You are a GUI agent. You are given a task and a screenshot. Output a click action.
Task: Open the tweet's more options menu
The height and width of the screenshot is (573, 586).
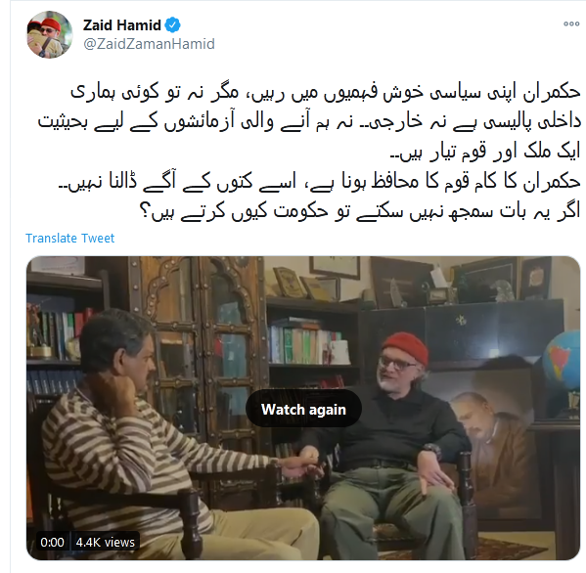coord(571,23)
